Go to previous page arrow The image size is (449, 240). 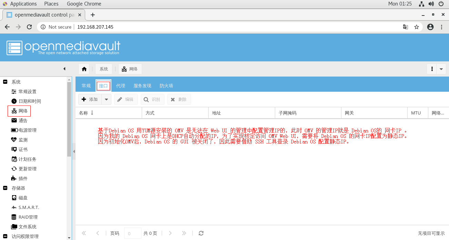coord(98,233)
